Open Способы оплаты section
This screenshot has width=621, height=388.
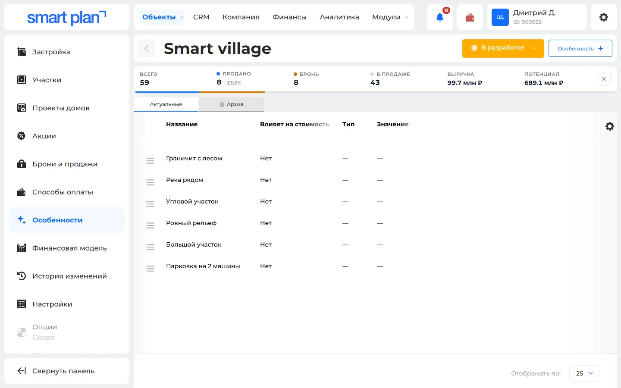click(67, 192)
